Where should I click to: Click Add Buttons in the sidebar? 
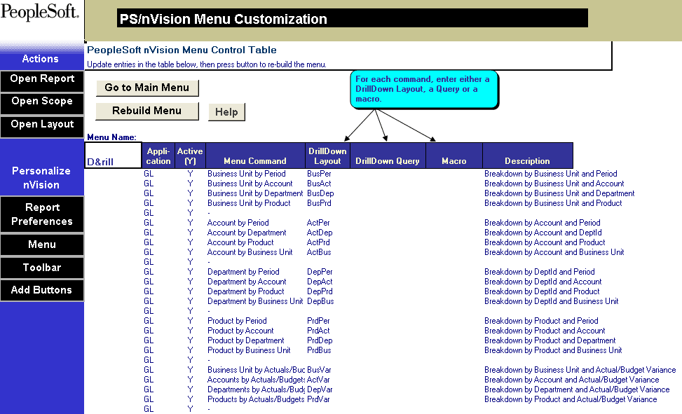click(42, 290)
